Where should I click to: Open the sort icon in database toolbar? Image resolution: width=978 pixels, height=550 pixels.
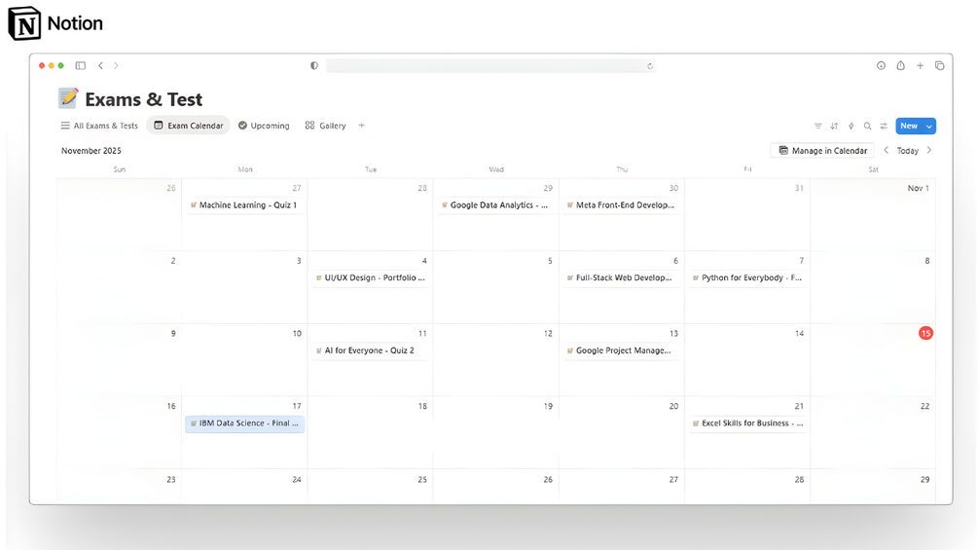tap(835, 126)
